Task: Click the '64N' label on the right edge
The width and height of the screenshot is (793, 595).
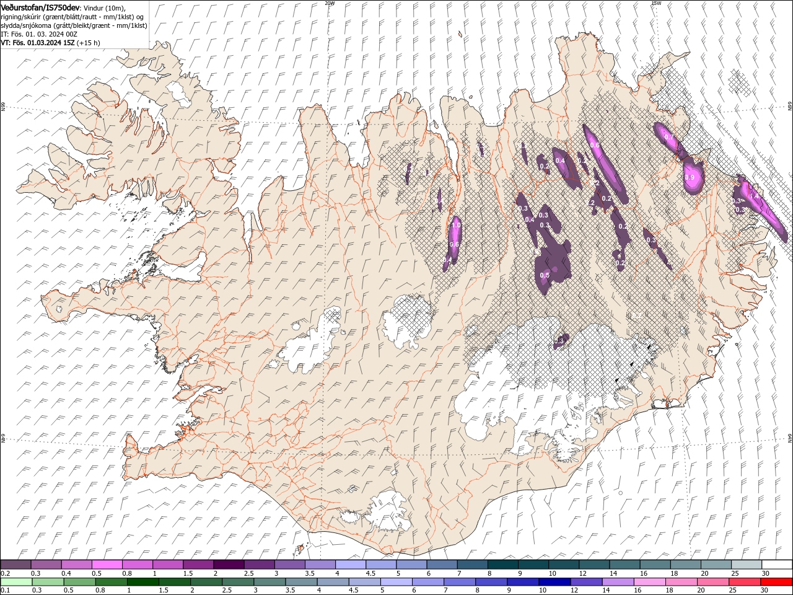Action: 790,437
